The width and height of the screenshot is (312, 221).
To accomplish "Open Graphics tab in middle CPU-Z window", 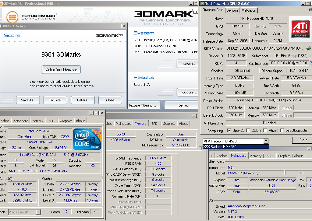I will [x=169, y=124].
